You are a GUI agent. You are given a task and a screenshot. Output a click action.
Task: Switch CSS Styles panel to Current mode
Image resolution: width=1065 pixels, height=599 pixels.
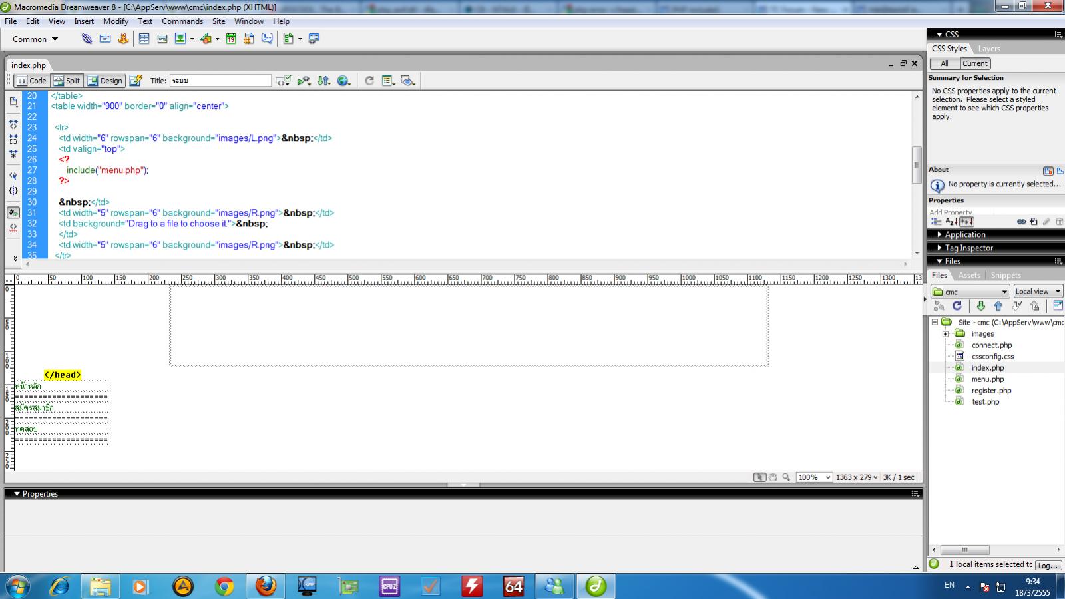pos(974,63)
